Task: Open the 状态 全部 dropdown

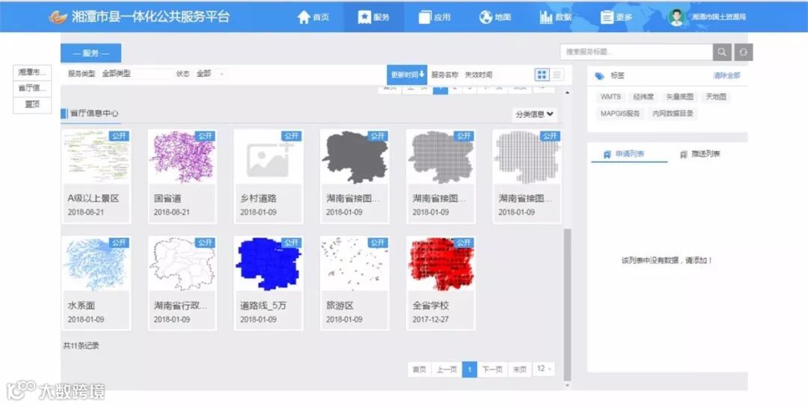Action: click(x=211, y=74)
